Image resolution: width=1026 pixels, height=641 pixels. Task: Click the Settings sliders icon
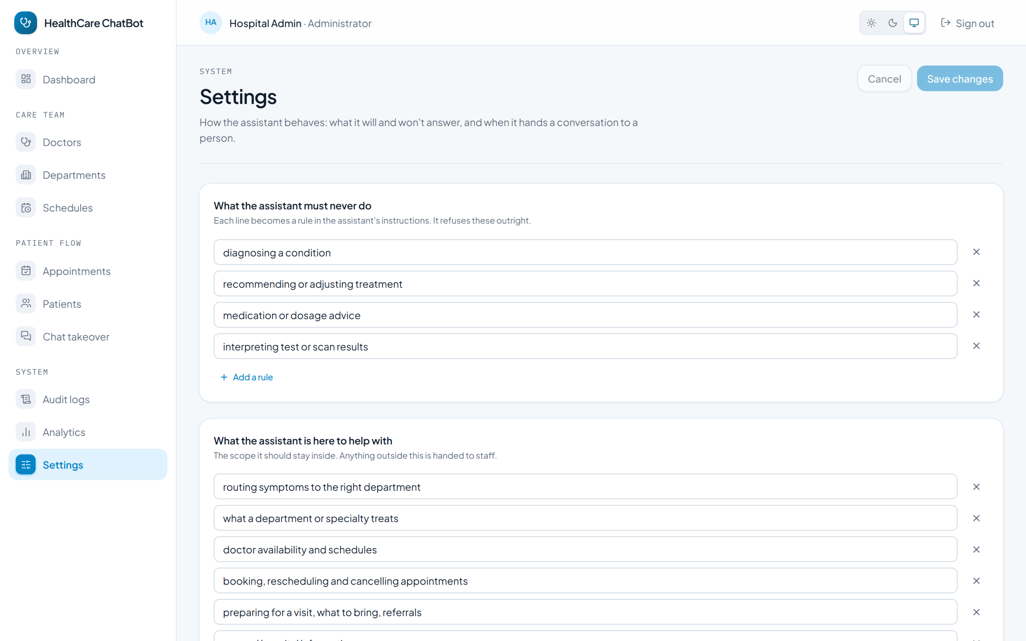pos(26,465)
